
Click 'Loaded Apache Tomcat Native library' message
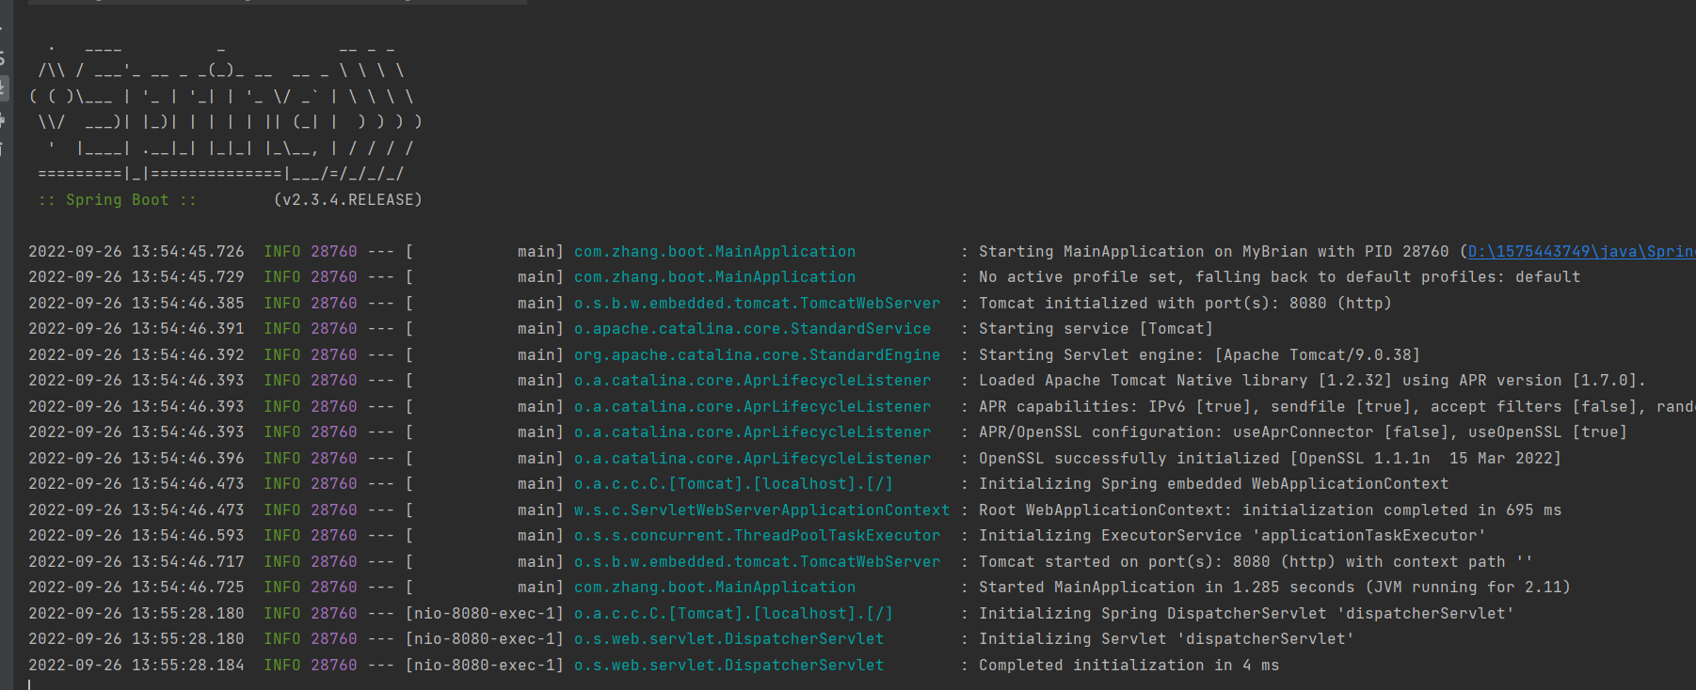1312,381
